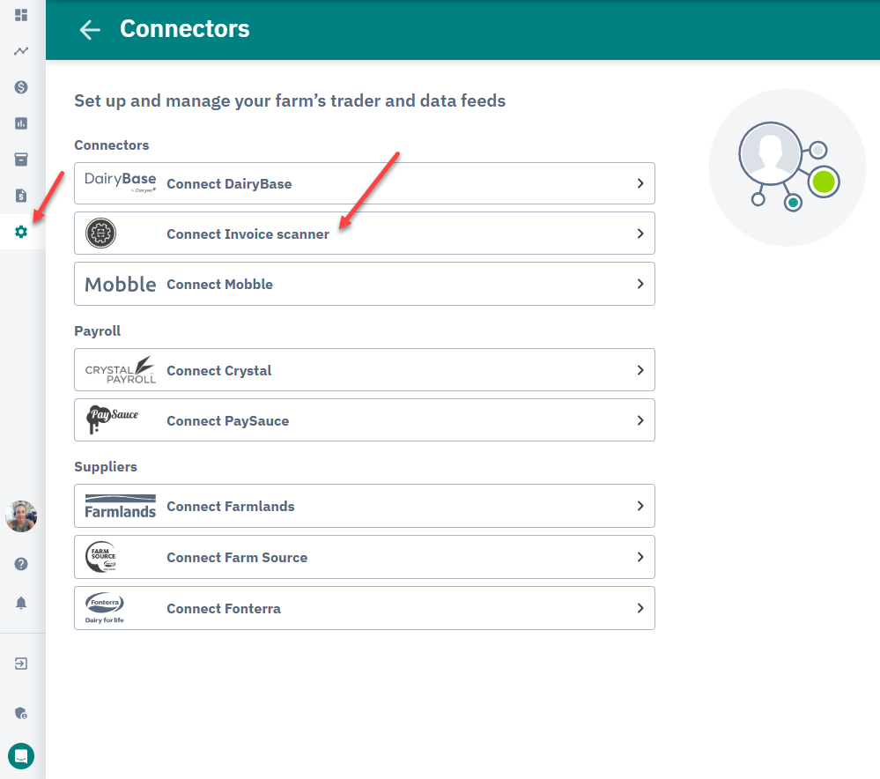Image resolution: width=880 pixels, height=779 pixels.
Task: Open the trend line chart sidebar icon
Action: (x=21, y=51)
